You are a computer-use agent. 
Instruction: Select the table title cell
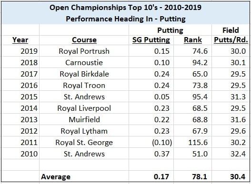click(126, 13)
